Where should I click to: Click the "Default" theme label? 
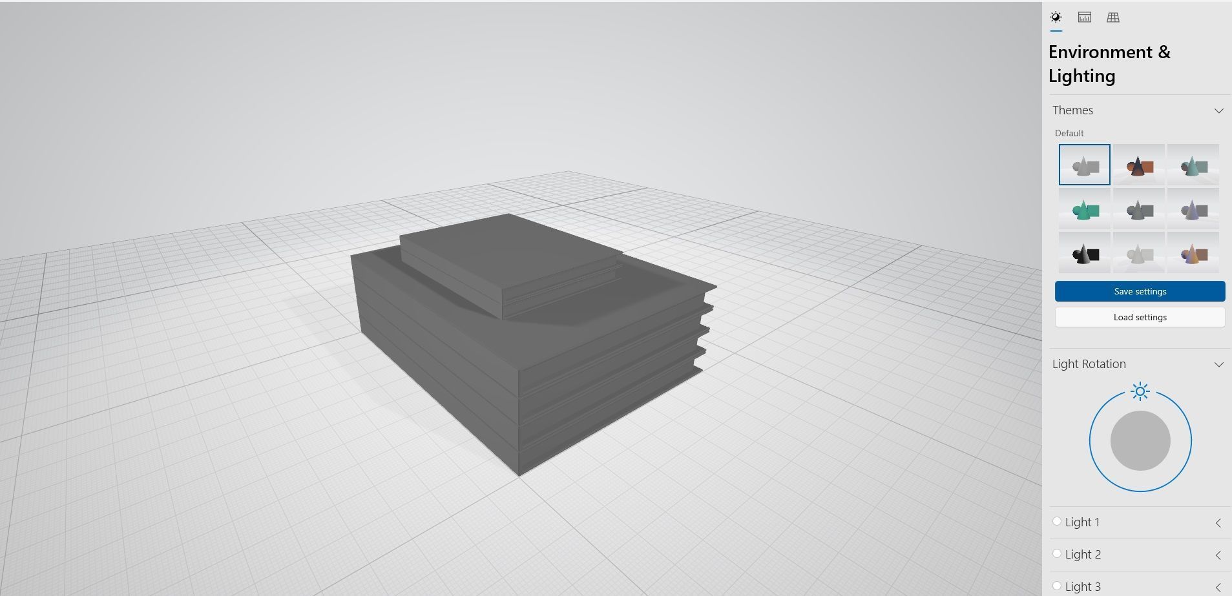click(x=1069, y=133)
